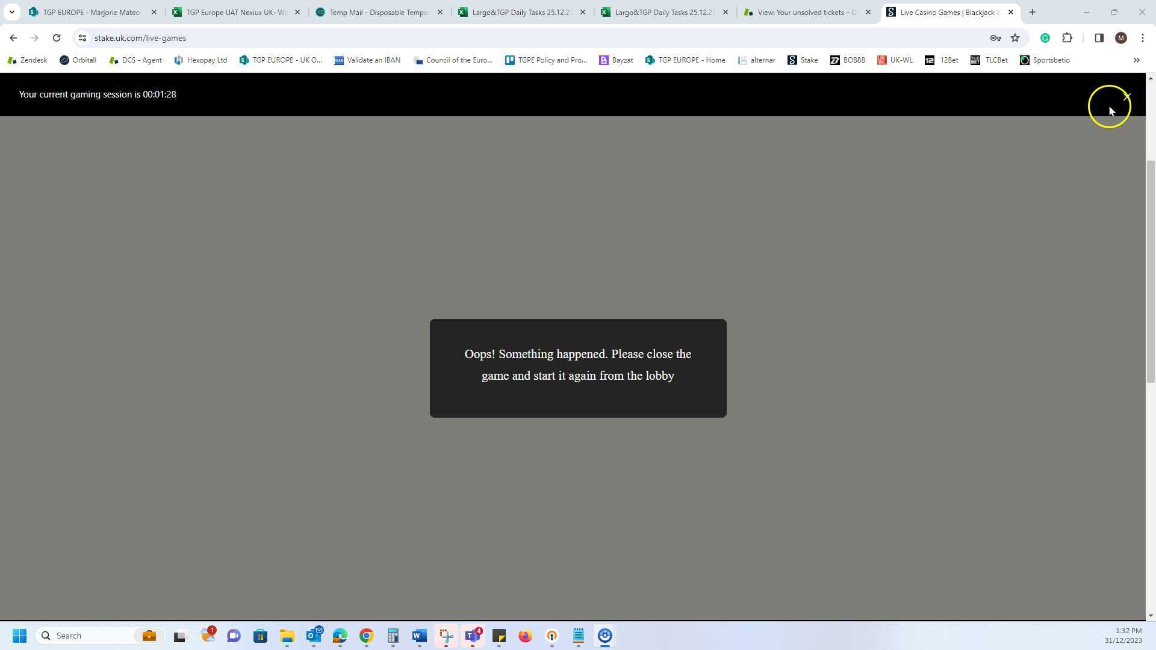The image size is (1156, 650).
Task: Expand the hidden bookmarks chevron
Action: tap(1136, 60)
